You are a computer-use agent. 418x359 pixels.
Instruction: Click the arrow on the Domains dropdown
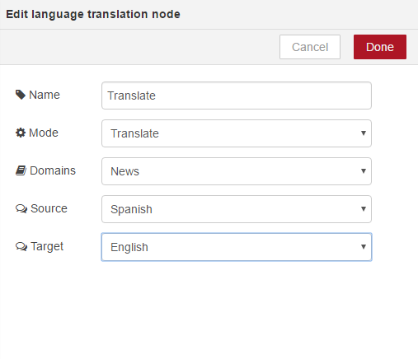(364, 171)
